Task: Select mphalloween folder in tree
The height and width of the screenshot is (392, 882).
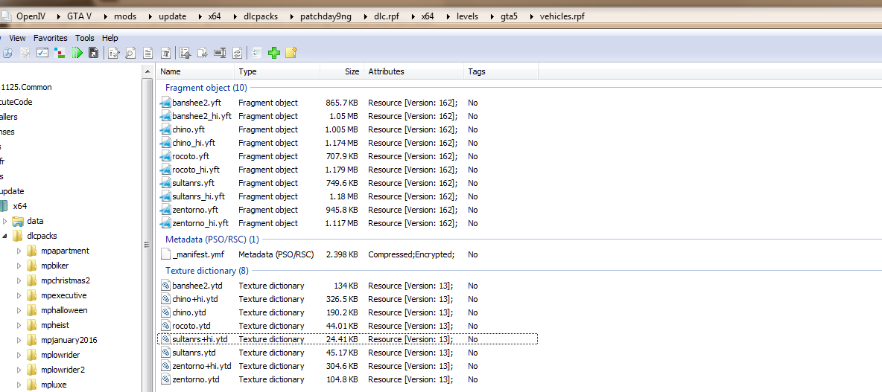Action: point(64,310)
